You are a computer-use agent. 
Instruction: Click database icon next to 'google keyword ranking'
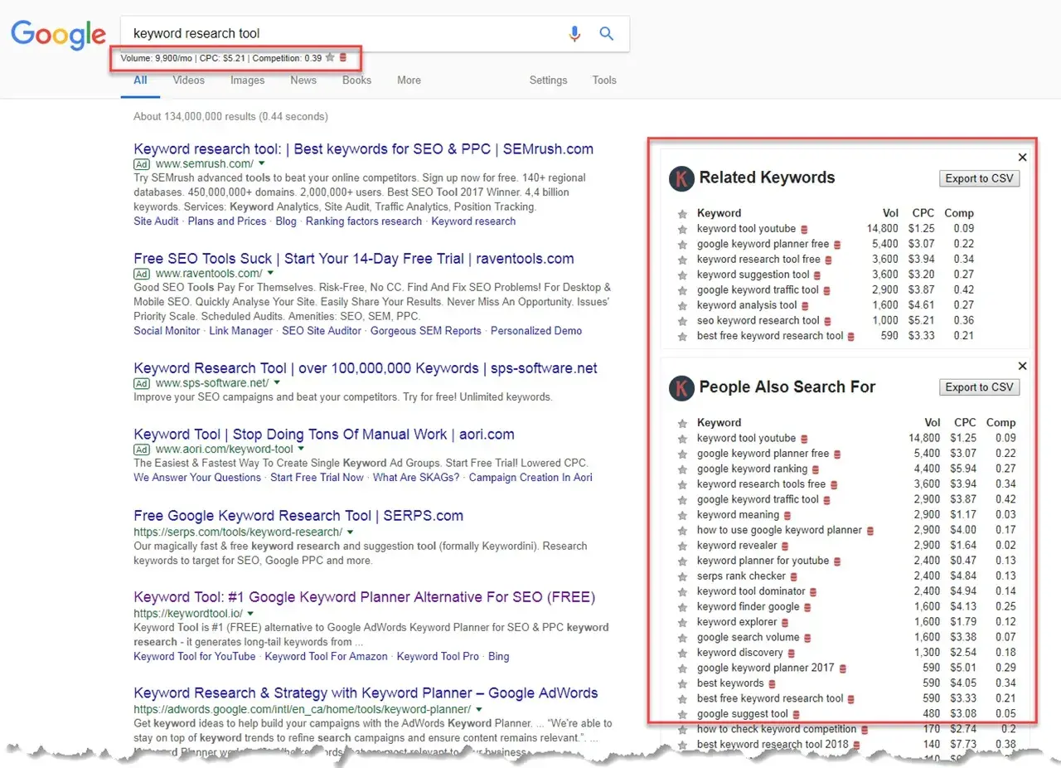(x=816, y=469)
